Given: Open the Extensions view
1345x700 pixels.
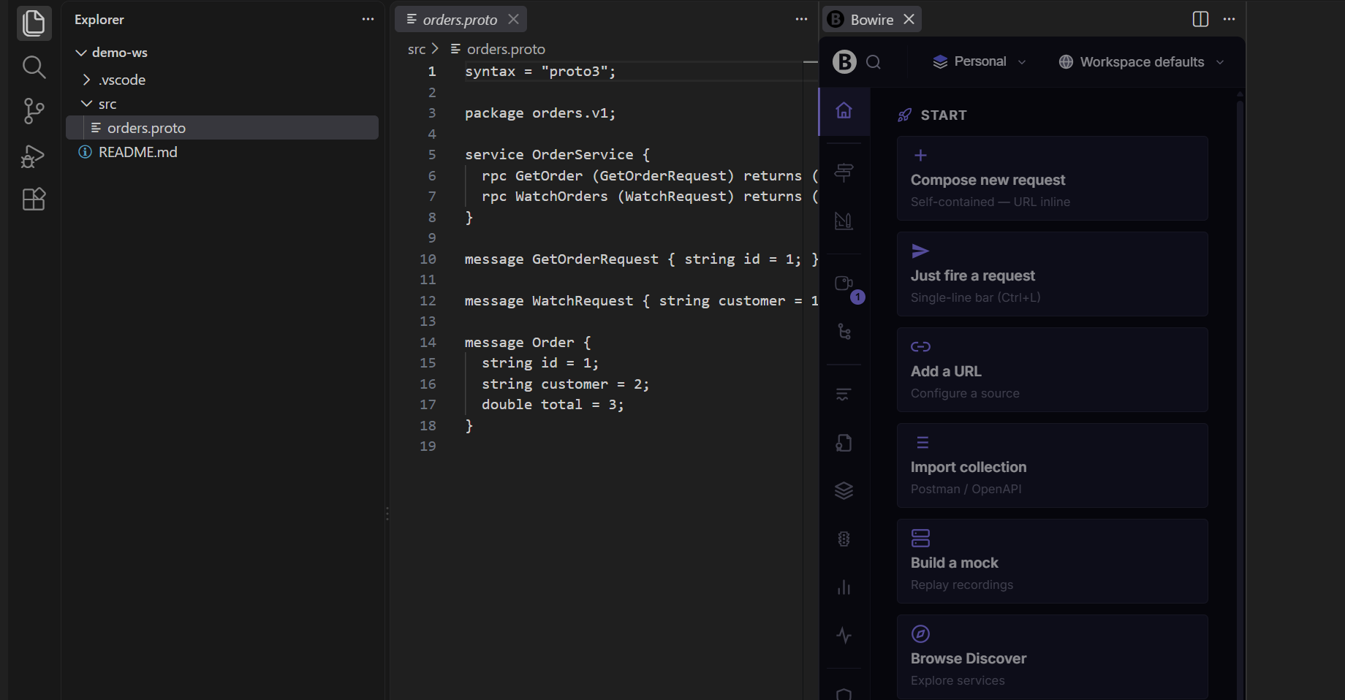Looking at the screenshot, I should (34, 199).
